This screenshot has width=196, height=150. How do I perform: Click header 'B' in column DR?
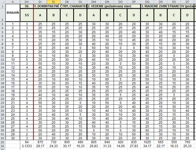click(x=161, y=15)
